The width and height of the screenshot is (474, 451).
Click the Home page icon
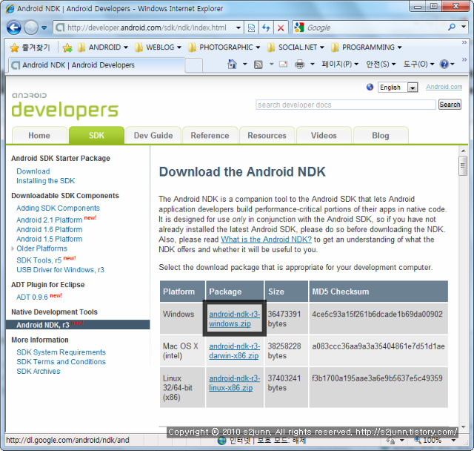point(232,65)
